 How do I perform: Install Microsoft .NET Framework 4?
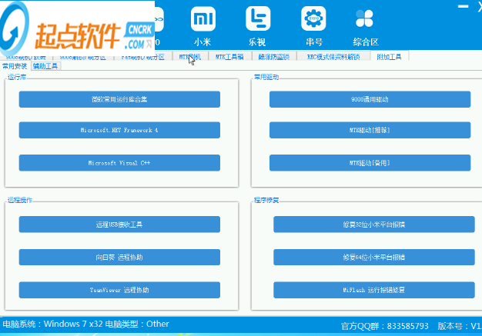[x=119, y=130]
